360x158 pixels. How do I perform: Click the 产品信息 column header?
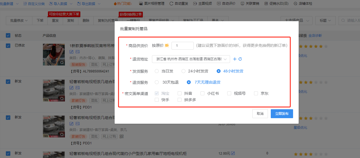point(49,35)
